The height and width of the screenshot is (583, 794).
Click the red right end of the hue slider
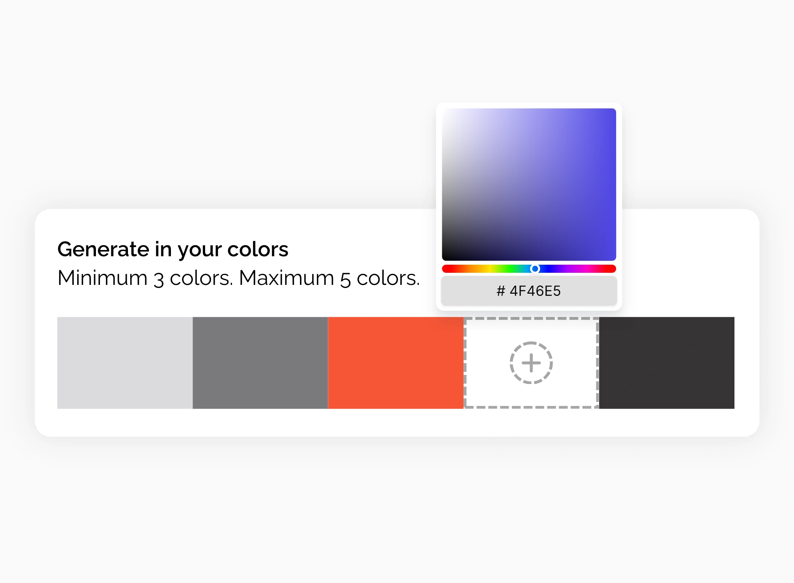[x=612, y=269]
